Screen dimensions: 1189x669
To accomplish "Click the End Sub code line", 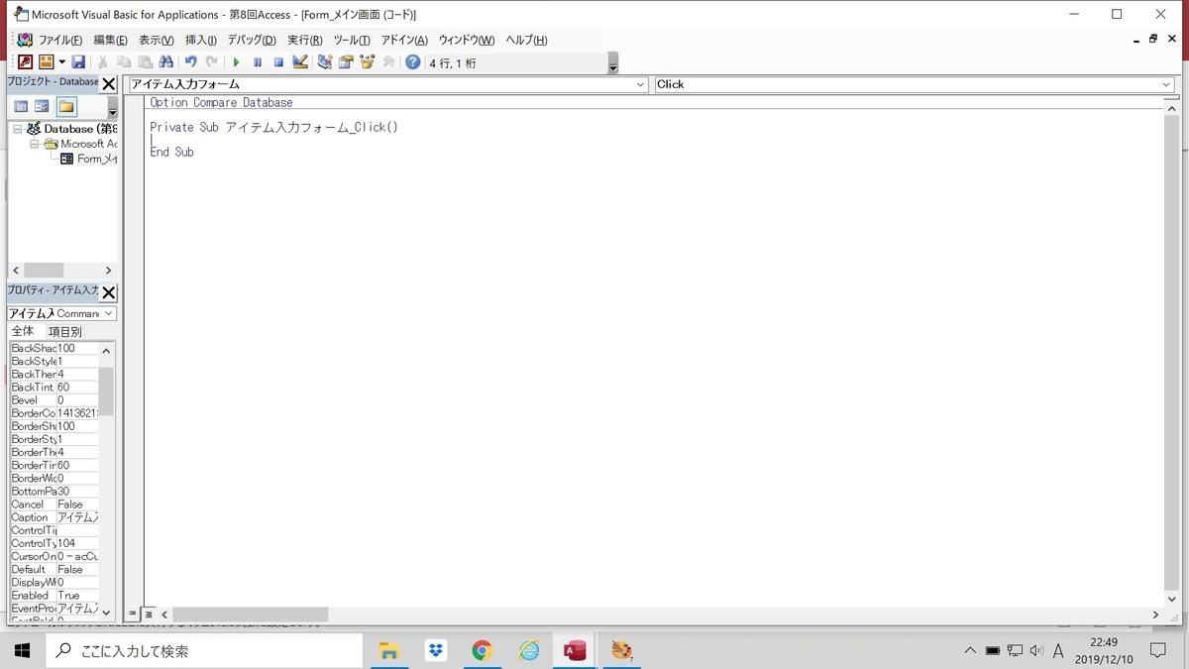I will [x=171, y=153].
